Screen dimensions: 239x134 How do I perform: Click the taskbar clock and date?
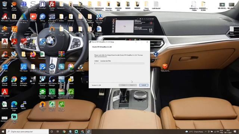tap(228, 131)
